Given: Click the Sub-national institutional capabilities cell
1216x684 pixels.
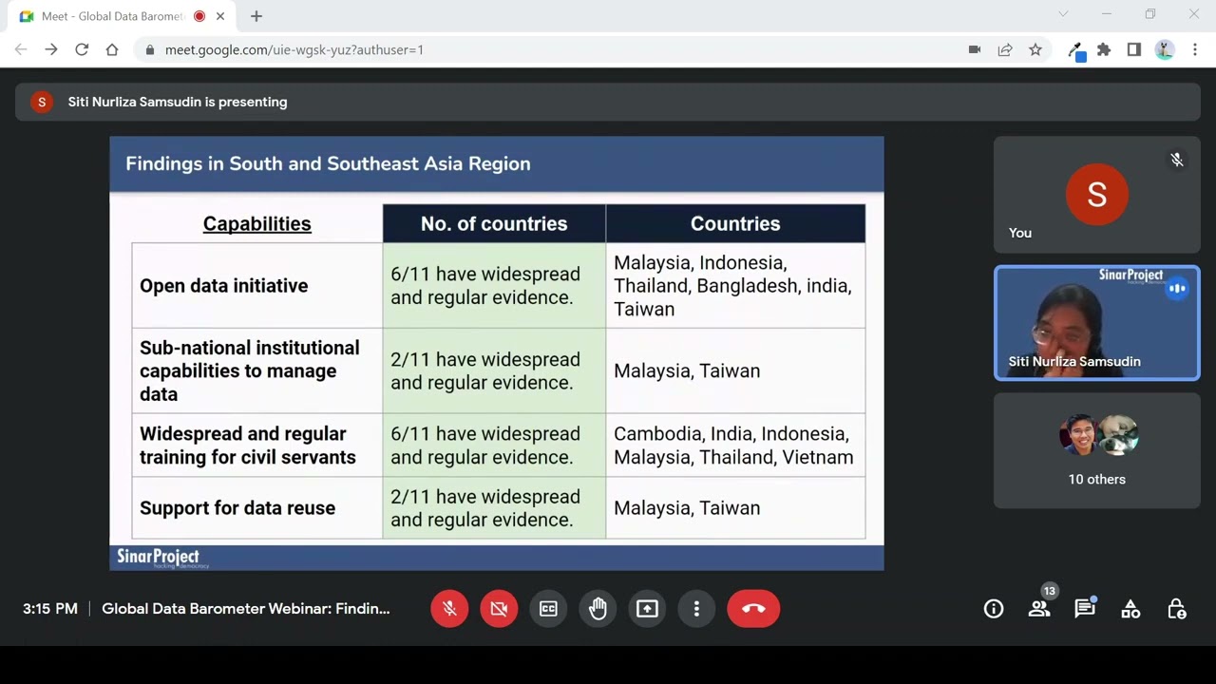Looking at the screenshot, I should tap(257, 370).
